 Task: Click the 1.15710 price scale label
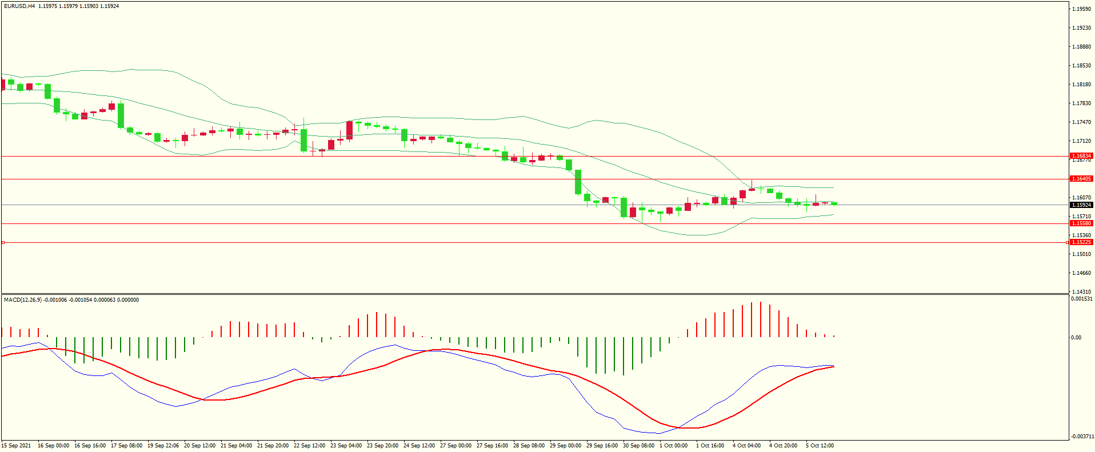(x=1081, y=217)
